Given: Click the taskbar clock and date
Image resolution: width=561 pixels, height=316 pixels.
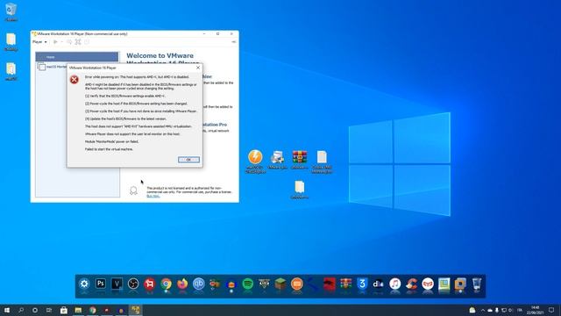Looking at the screenshot, I should tap(535, 310).
